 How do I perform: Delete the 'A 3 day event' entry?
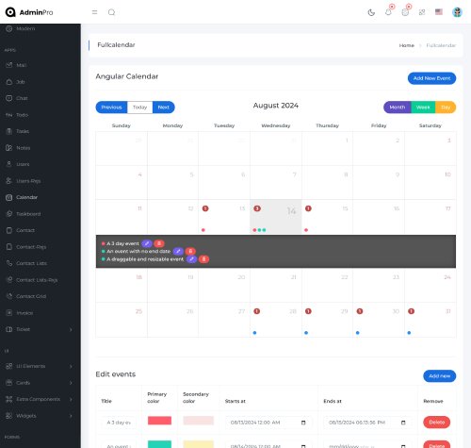[159, 243]
